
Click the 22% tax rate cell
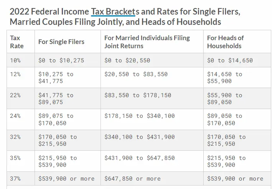[x=16, y=95]
